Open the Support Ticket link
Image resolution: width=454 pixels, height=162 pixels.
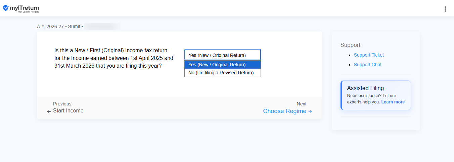point(369,55)
